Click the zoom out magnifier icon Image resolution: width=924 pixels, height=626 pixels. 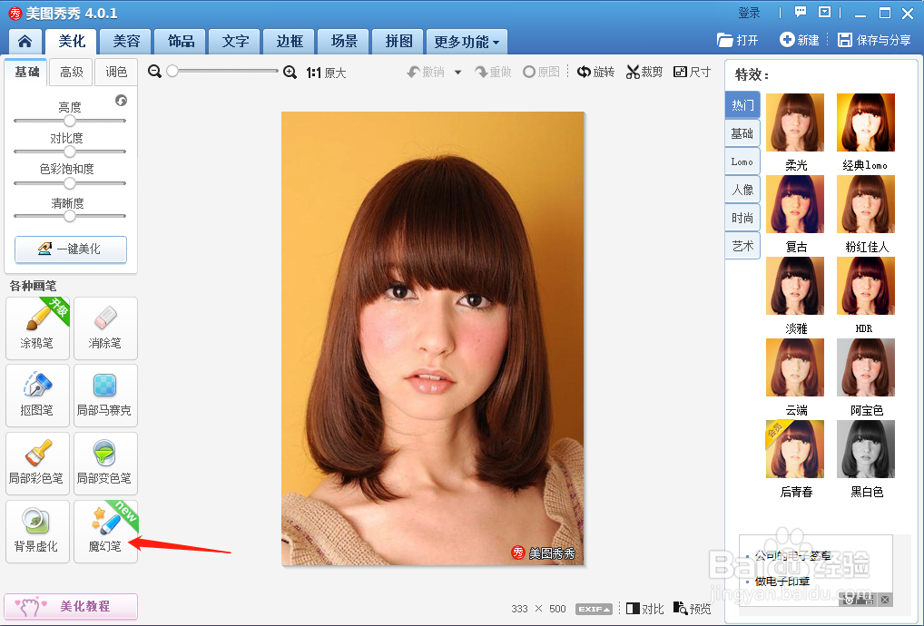(x=154, y=72)
